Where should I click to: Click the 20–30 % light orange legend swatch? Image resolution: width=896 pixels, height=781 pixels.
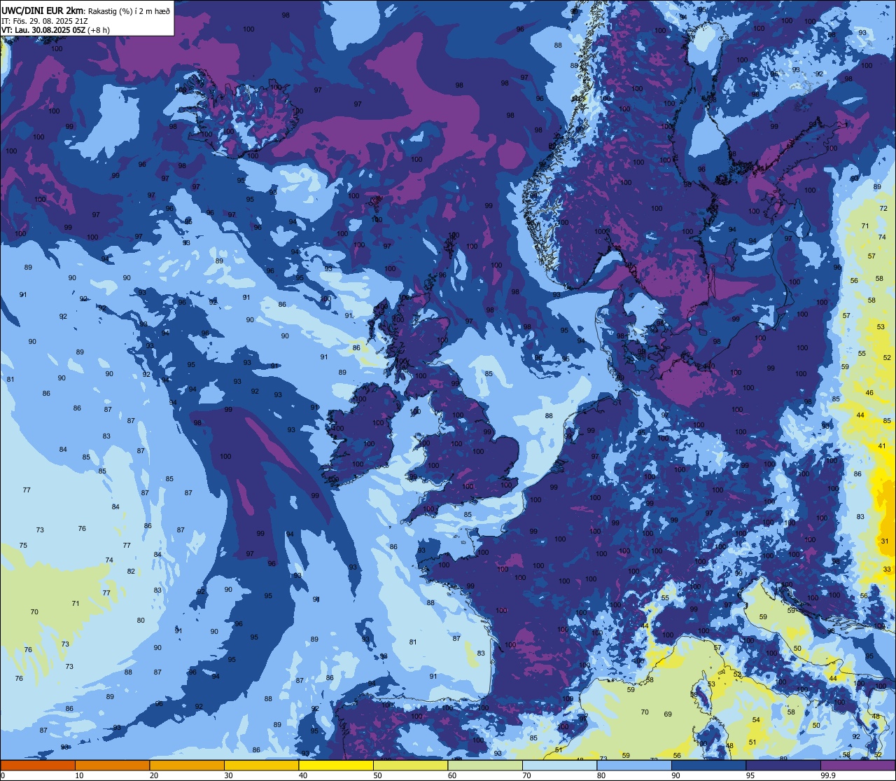coord(187,765)
